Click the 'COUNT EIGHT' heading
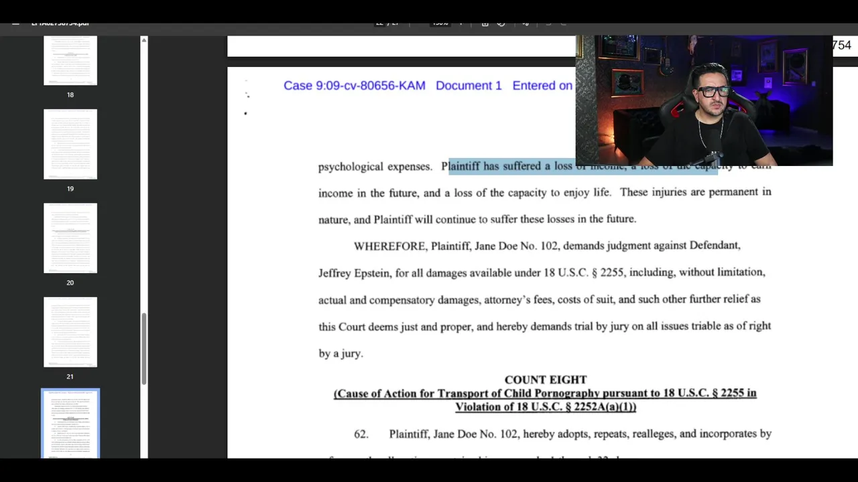This screenshot has width=858, height=482. pyautogui.click(x=545, y=380)
